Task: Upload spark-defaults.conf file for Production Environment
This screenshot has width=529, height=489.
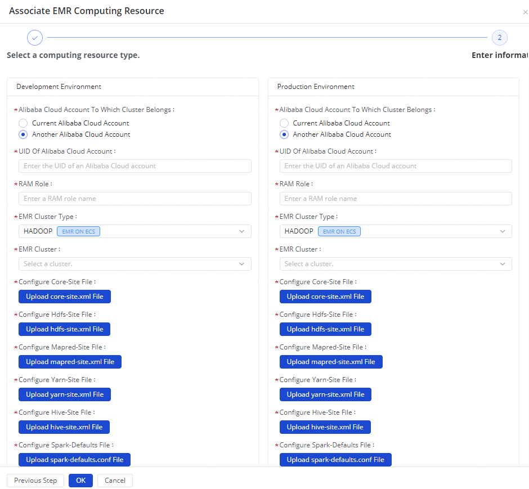Action: 335,460
